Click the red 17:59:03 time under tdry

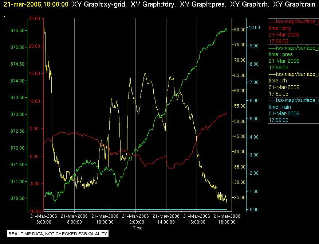(x=279, y=41)
